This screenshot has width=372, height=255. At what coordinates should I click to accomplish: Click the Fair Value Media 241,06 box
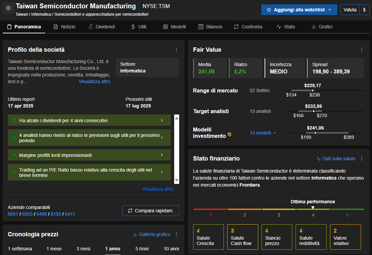[x=210, y=68]
